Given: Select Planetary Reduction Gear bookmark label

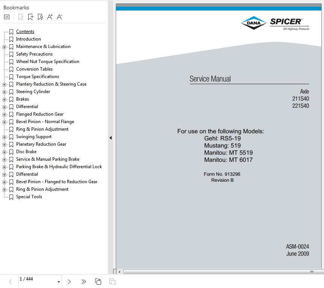Looking at the screenshot, I should click(41, 144).
